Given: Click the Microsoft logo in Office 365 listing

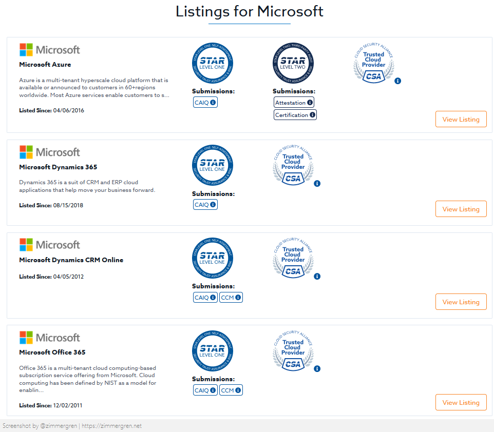Looking at the screenshot, I should coord(50,338).
